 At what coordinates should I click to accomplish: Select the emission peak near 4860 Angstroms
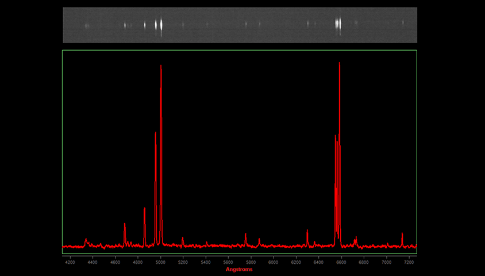point(144,209)
